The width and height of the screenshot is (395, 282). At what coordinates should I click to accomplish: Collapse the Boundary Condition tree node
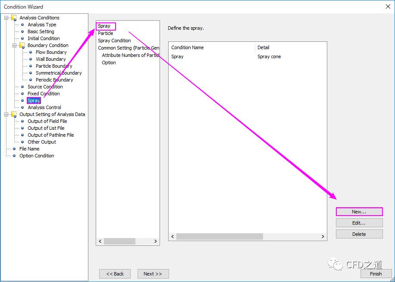coord(14,45)
